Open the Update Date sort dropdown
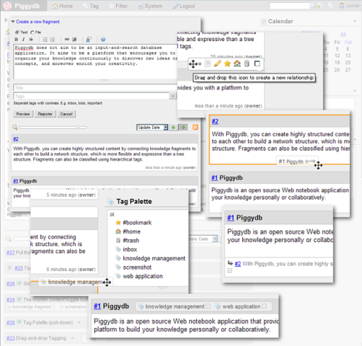The height and width of the screenshot is (346, 362). click(x=152, y=128)
